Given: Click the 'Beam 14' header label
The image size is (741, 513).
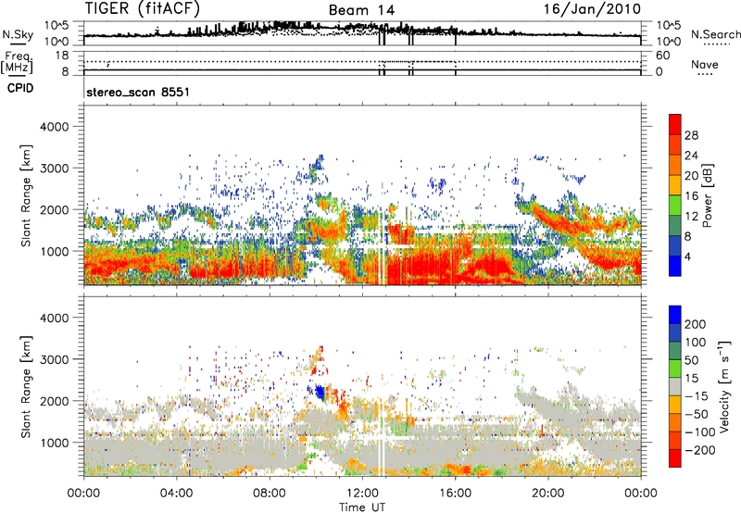Looking at the screenshot, I should point(361,10).
